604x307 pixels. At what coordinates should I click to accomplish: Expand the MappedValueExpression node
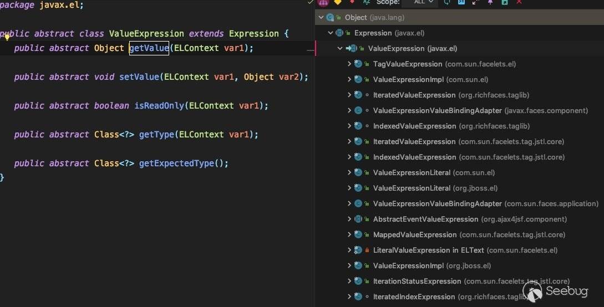tap(349, 234)
